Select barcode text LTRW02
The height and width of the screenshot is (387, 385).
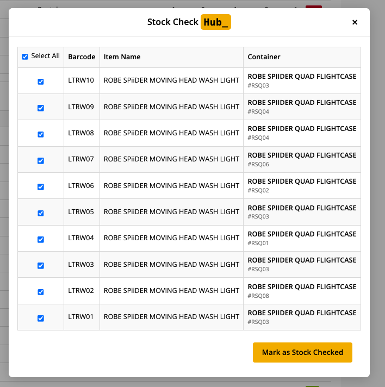[81, 290]
